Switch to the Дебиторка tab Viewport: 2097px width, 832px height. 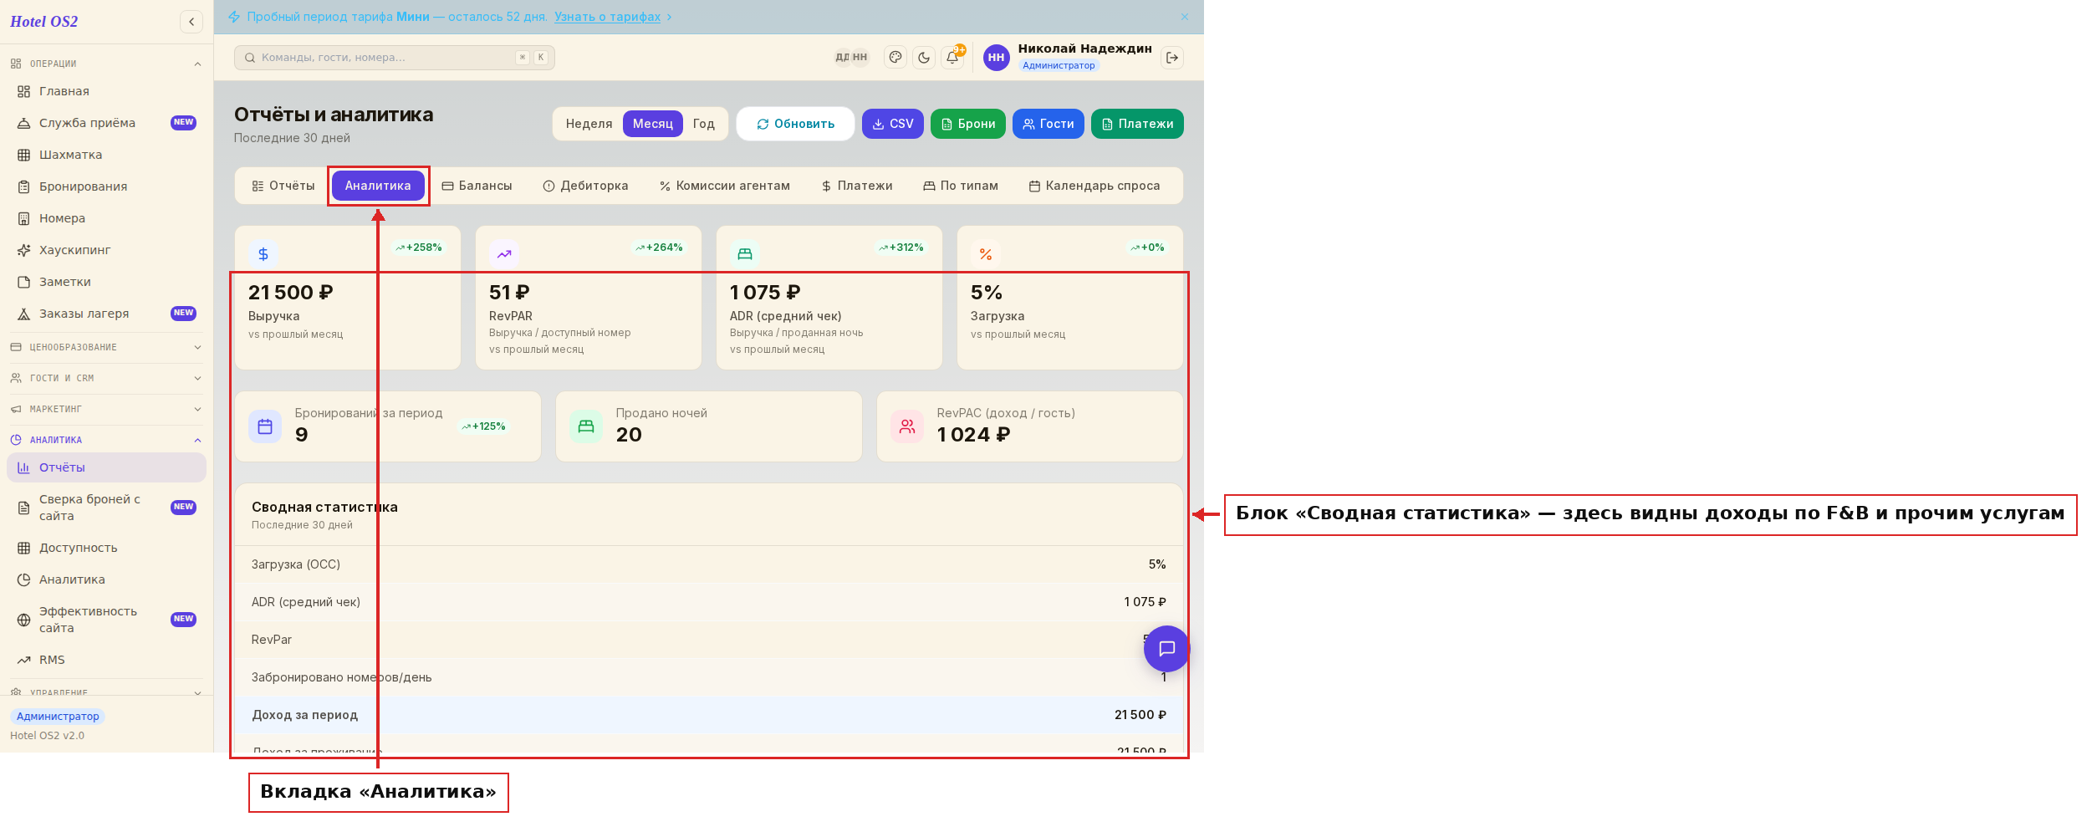585,186
